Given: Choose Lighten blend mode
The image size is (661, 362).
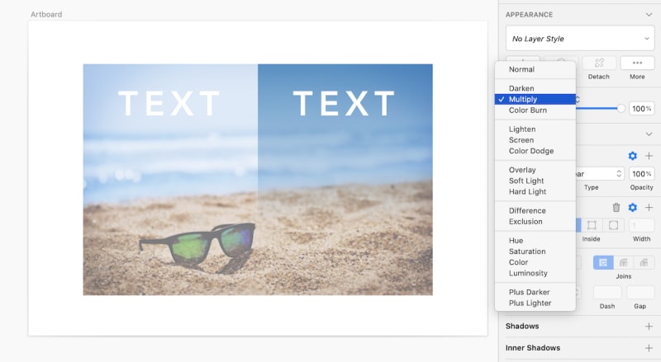Looking at the screenshot, I should (535, 129).
